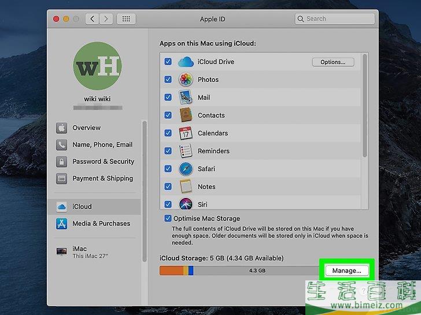Click the wiki wiki account name
The image size is (421, 315).
[x=97, y=99]
